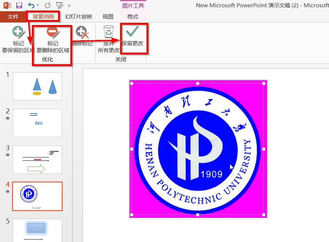Start slideshow from beginning via the toolbar icon

point(59,5)
